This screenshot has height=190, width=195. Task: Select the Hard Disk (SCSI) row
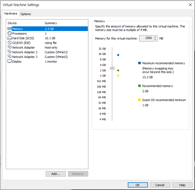tap(47, 38)
